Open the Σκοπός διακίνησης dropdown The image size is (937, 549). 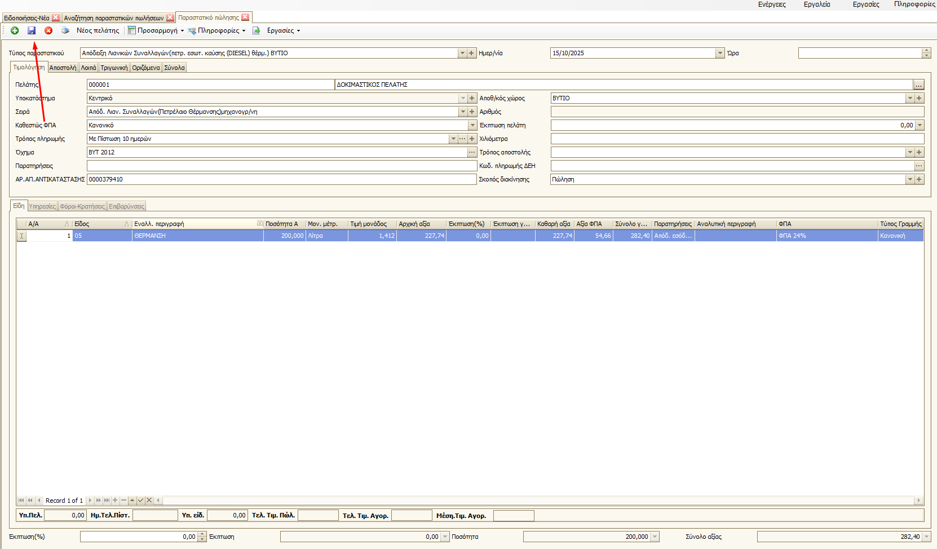coord(909,179)
